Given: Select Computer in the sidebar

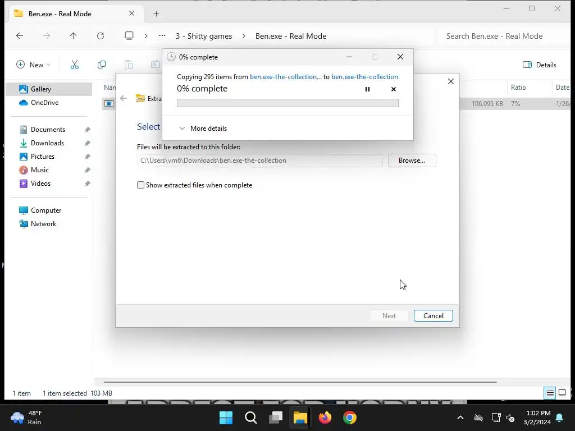Looking at the screenshot, I should [x=46, y=210].
